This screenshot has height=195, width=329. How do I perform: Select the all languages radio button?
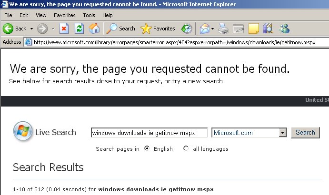[186, 148]
